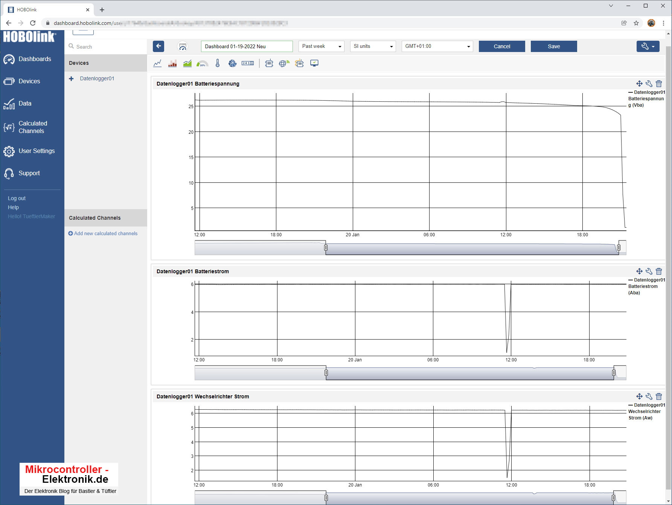Image resolution: width=672 pixels, height=505 pixels.
Task: Move the Batteriespannung chart widget
Action: 639,84
